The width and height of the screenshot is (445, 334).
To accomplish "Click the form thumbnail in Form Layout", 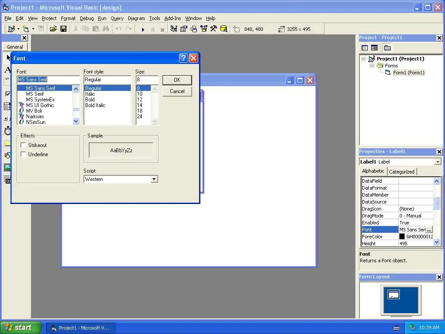I will point(394,294).
